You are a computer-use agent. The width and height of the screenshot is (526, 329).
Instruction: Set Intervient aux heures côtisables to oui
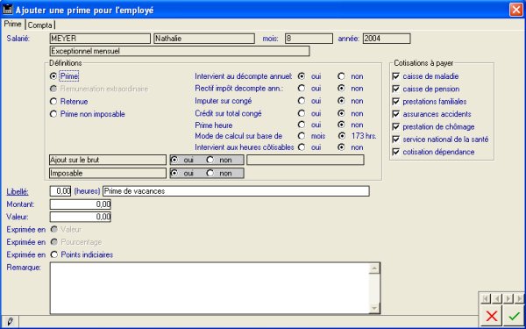click(302, 147)
